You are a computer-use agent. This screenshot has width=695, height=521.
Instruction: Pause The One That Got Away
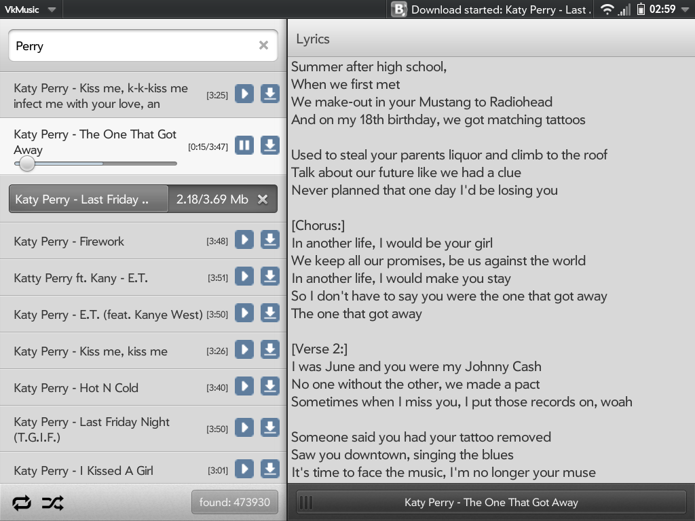244,145
